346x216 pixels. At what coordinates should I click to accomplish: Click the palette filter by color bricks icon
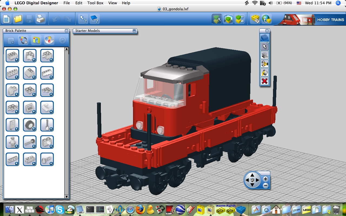pyautogui.click(x=23, y=40)
